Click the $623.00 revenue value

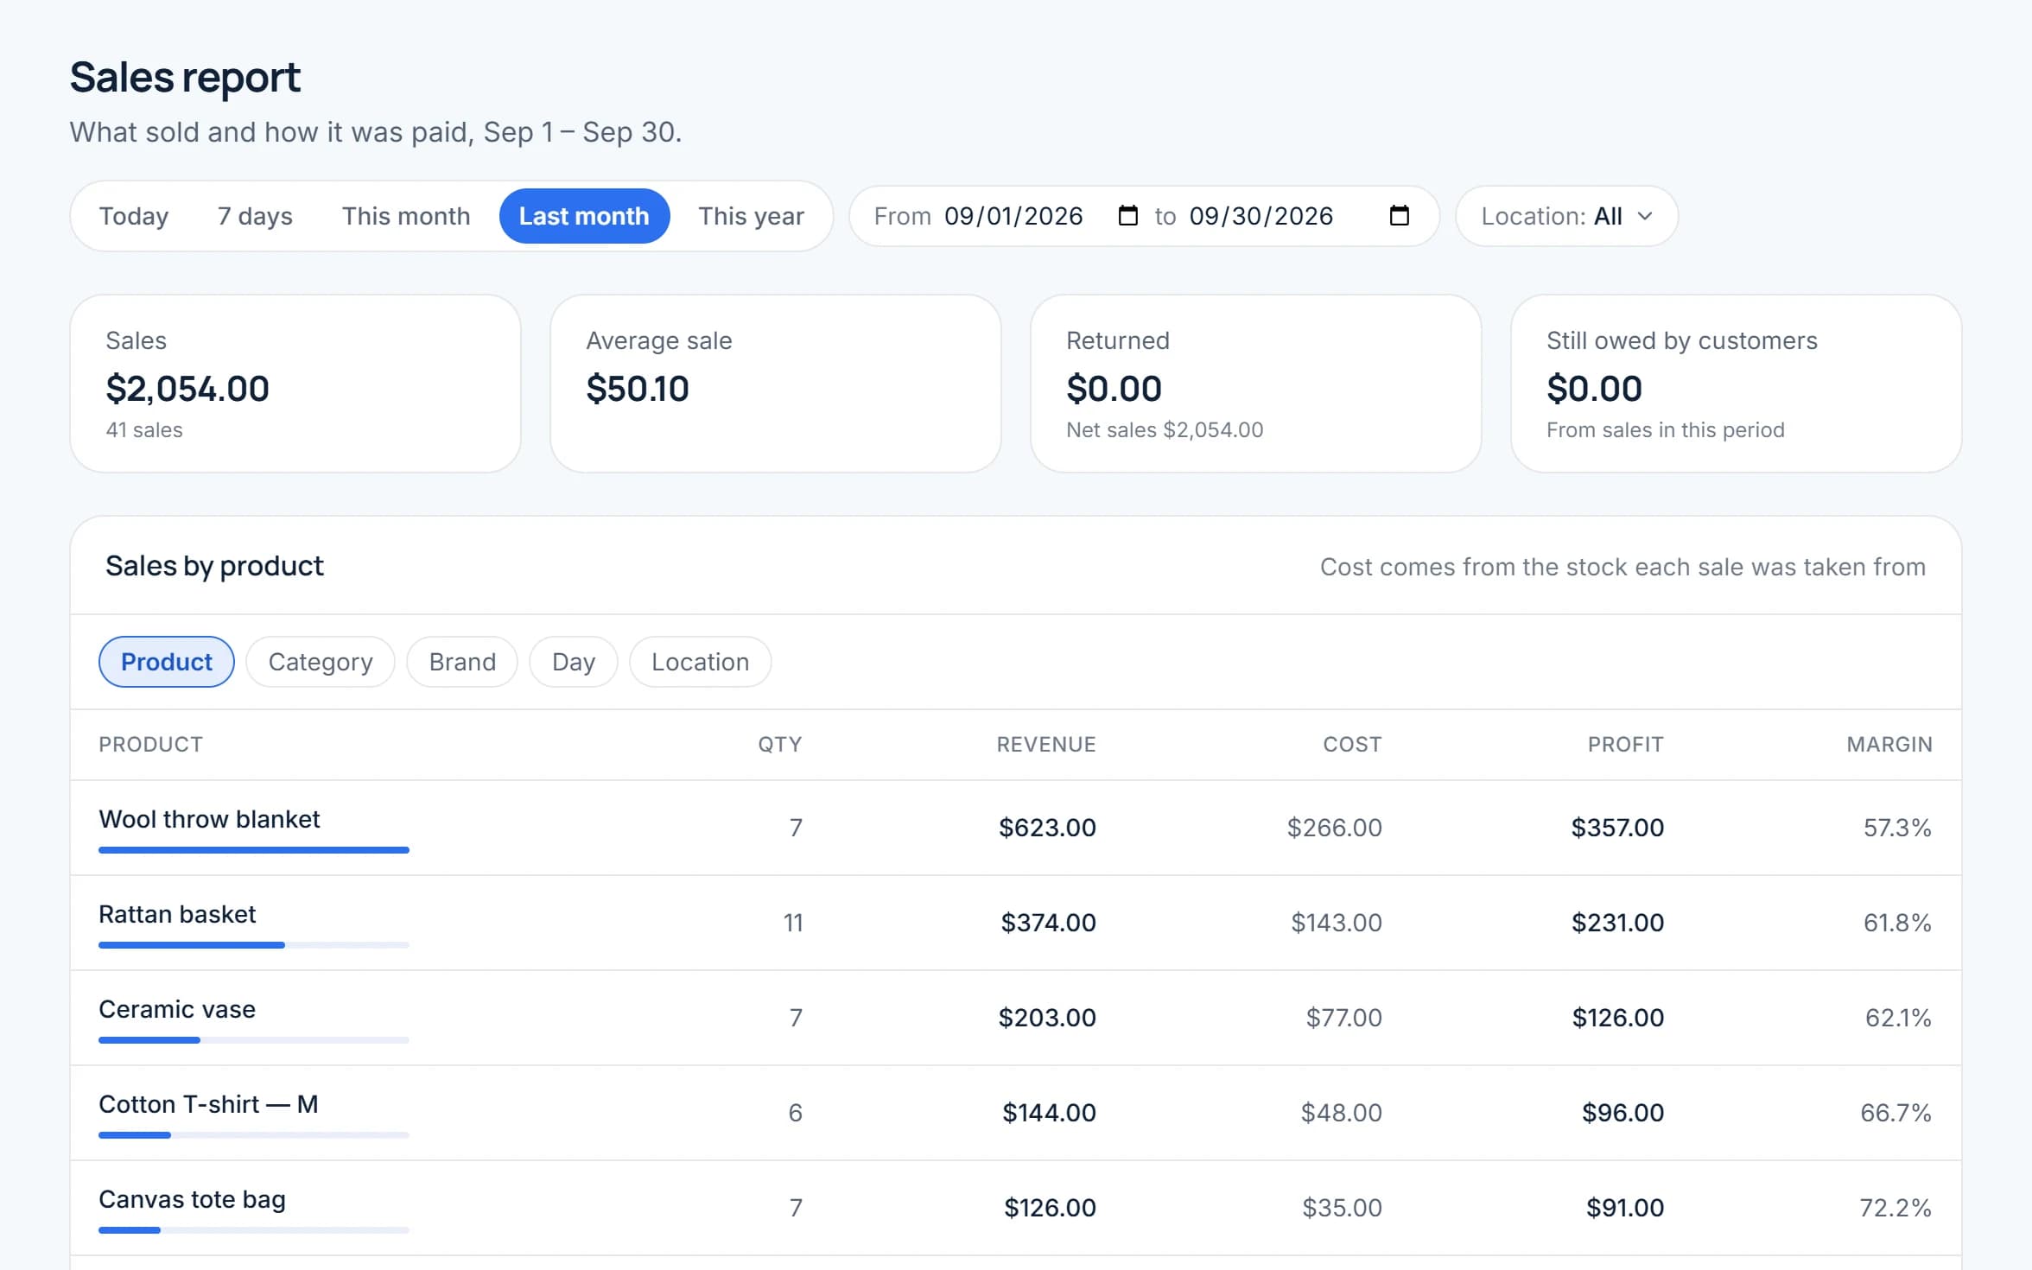coord(1047,828)
